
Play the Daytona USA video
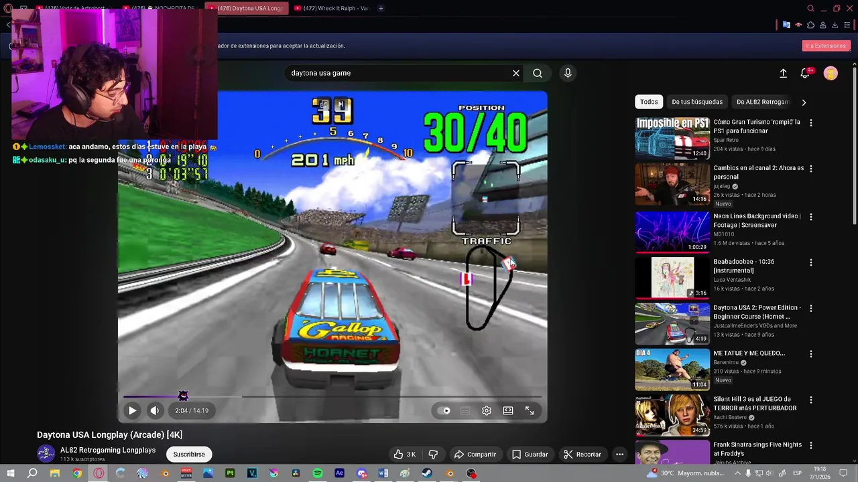tap(132, 410)
